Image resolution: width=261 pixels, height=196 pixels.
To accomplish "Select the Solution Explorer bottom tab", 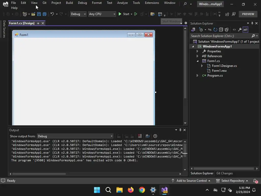I will tap(202, 173).
